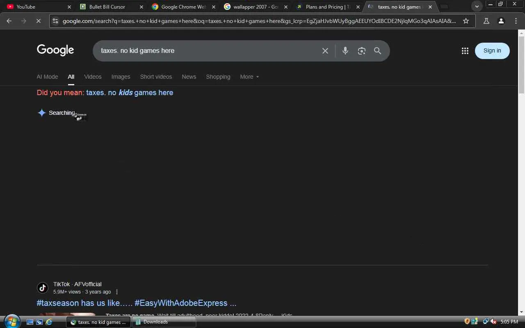Open the TikTok result's three-dot options

(117, 292)
